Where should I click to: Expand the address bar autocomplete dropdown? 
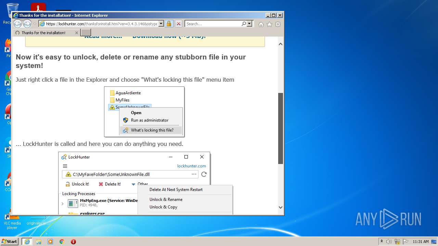pos(162,24)
